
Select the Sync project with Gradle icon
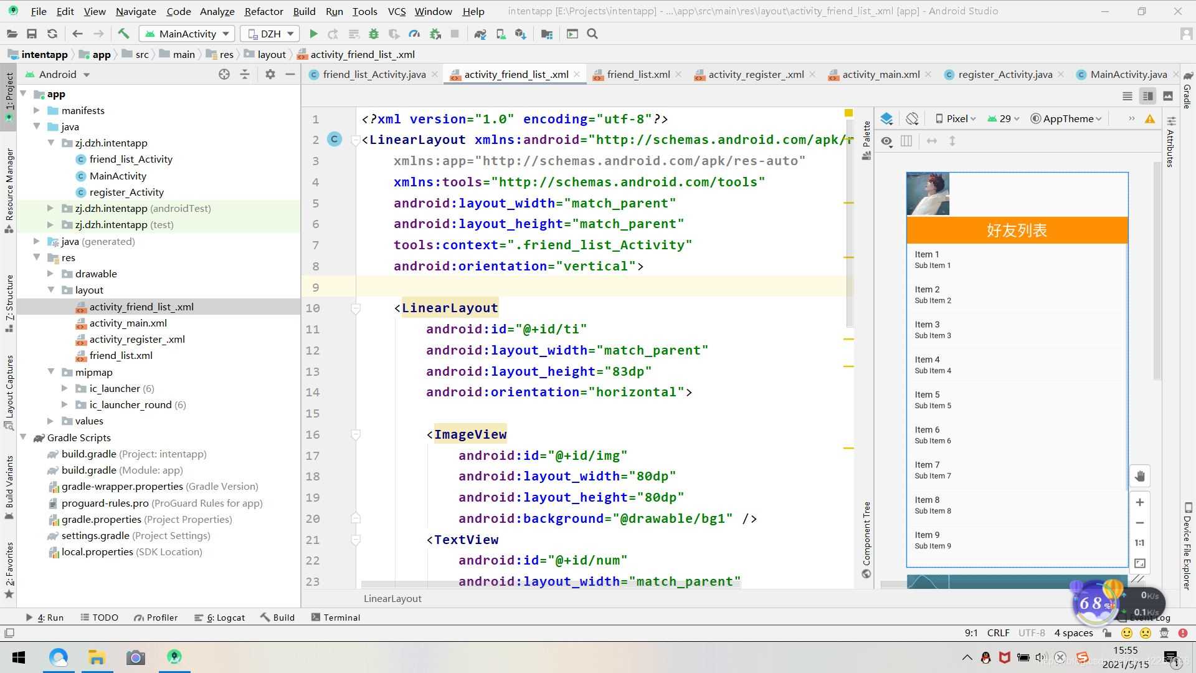point(480,34)
